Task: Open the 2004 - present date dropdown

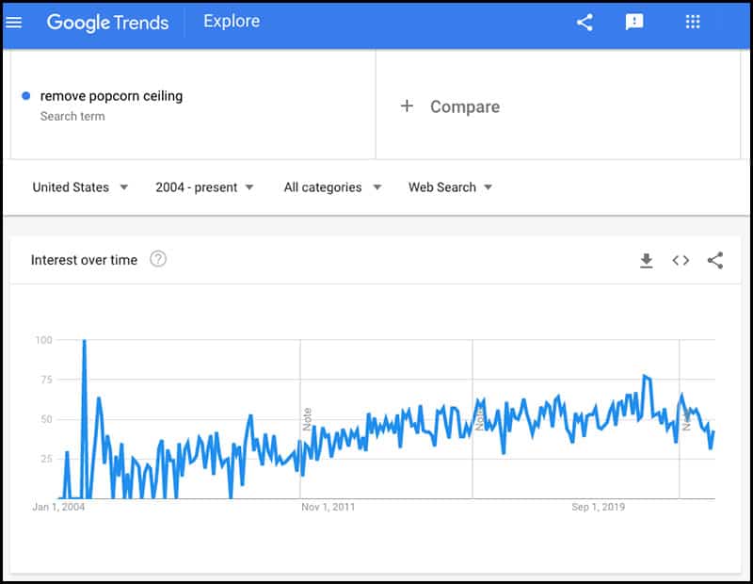Action: pos(204,187)
